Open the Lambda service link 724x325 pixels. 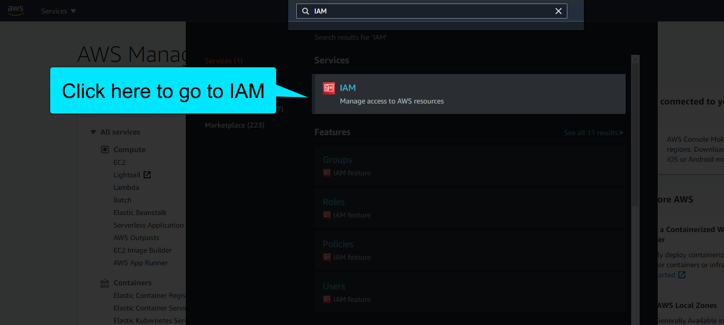pyautogui.click(x=126, y=187)
